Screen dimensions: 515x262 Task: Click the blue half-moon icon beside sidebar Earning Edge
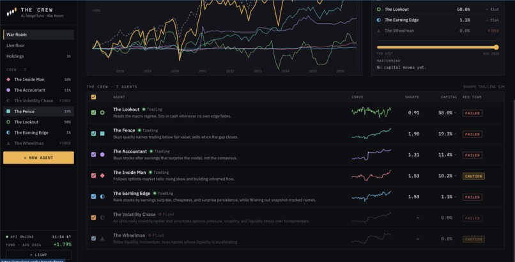8,133
